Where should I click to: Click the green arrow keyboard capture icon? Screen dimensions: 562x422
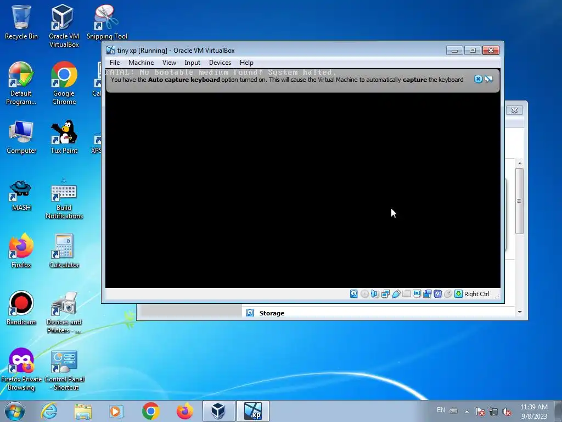[458, 294]
